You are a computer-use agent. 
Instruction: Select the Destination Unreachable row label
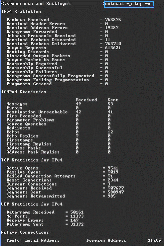pos(37,112)
